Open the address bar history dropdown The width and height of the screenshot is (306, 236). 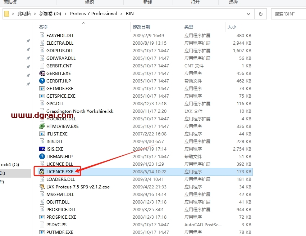[x=248, y=14]
